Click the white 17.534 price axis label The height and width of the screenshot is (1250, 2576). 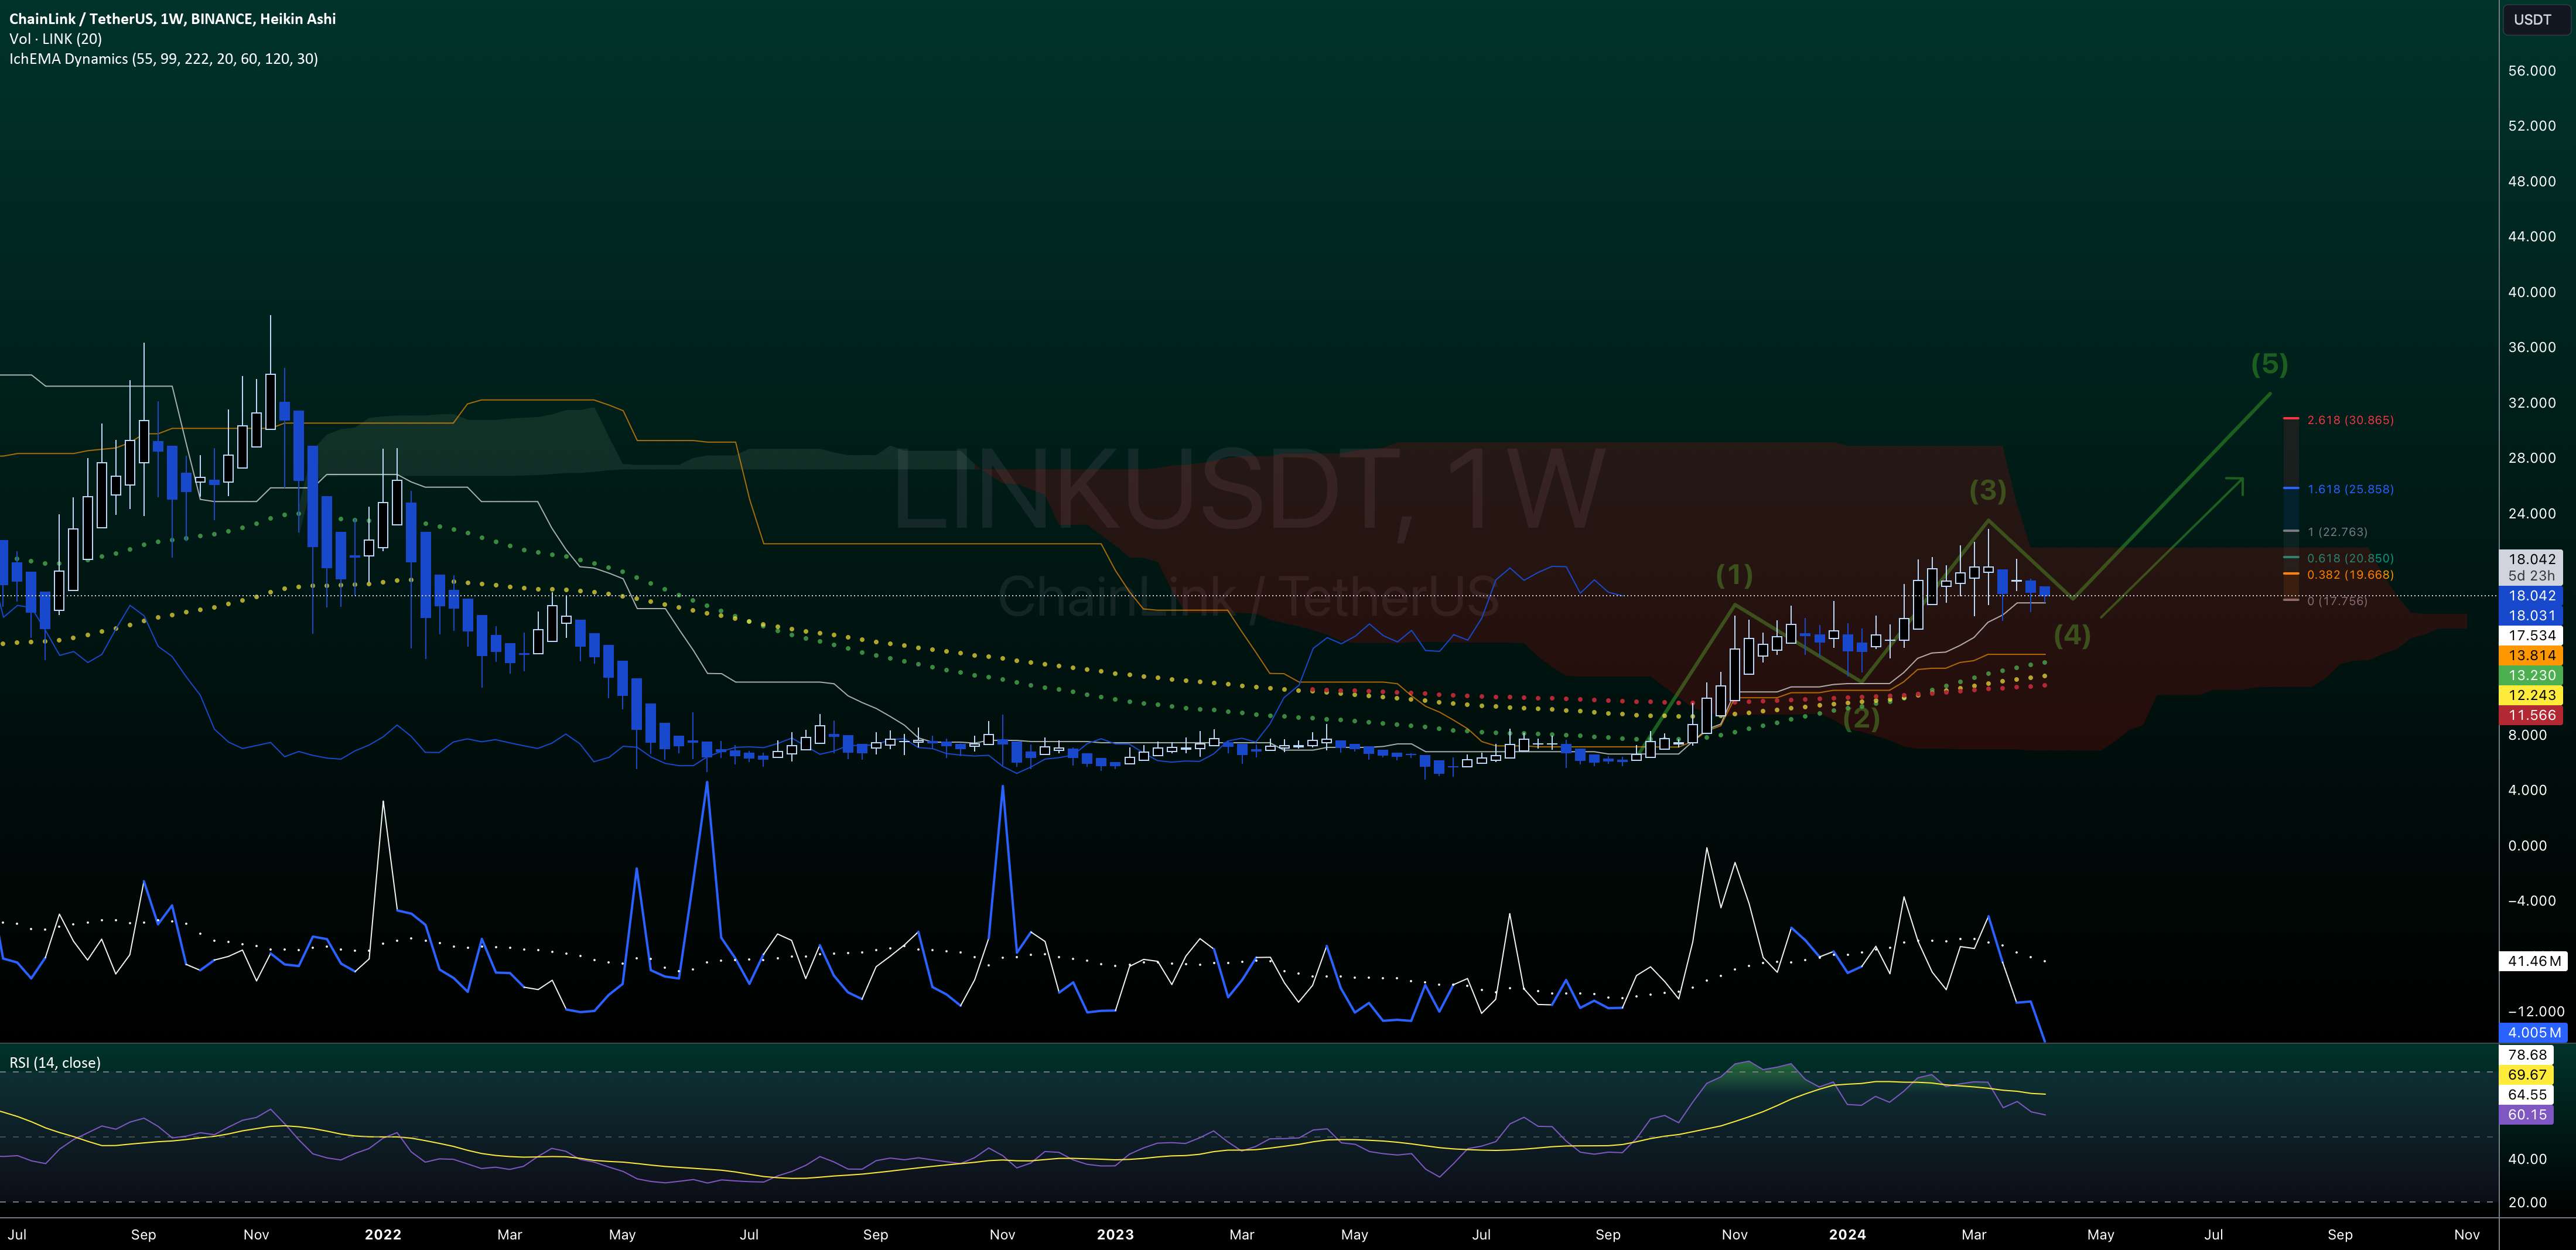point(2532,636)
